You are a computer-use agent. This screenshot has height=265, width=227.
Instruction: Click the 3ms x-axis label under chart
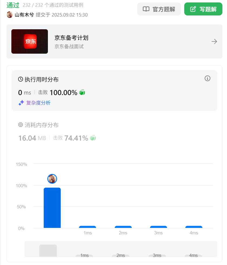click(158, 233)
